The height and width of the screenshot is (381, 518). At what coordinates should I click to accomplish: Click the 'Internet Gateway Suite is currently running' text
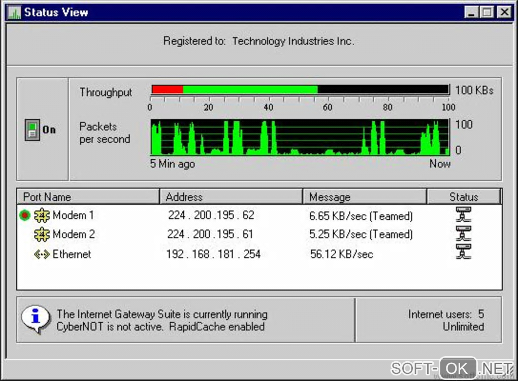tap(162, 315)
